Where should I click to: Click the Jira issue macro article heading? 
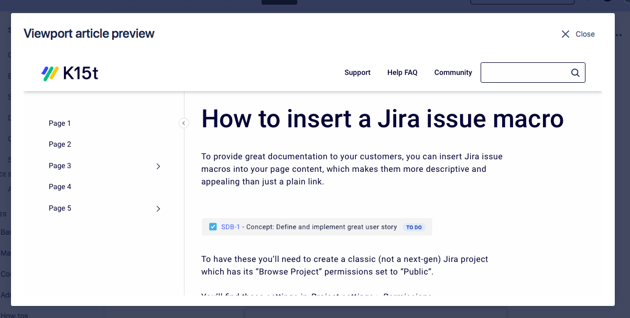tap(382, 118)
